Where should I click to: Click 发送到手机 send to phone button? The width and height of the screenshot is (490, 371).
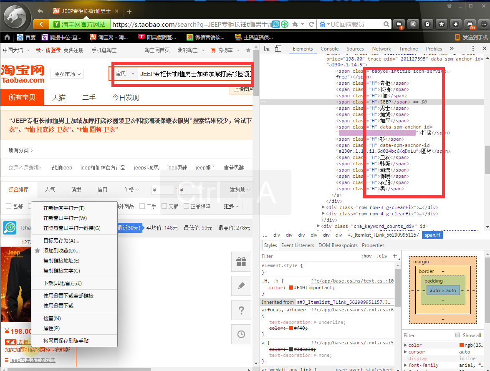click(471, 38)
